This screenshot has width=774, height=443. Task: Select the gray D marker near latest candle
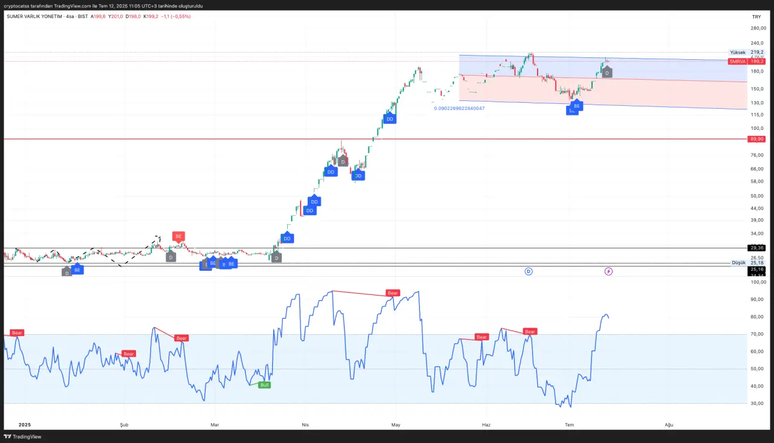pos(607,73)
